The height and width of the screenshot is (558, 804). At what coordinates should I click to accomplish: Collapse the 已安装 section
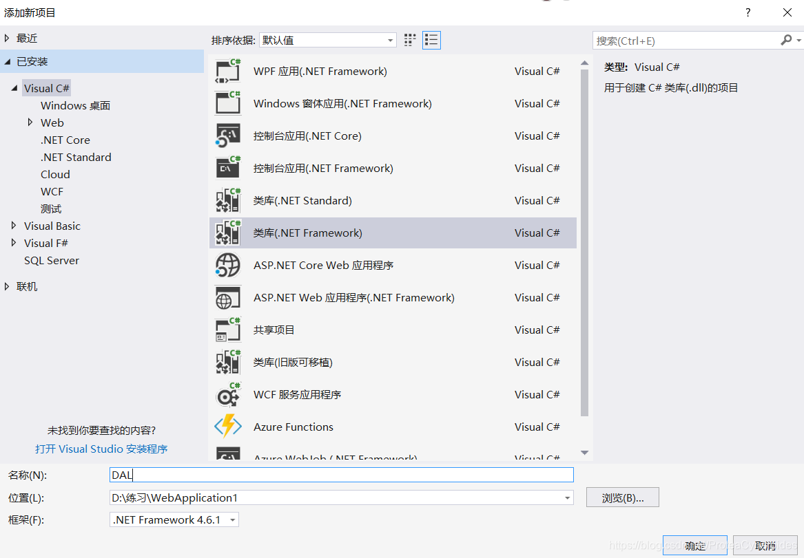7,61
